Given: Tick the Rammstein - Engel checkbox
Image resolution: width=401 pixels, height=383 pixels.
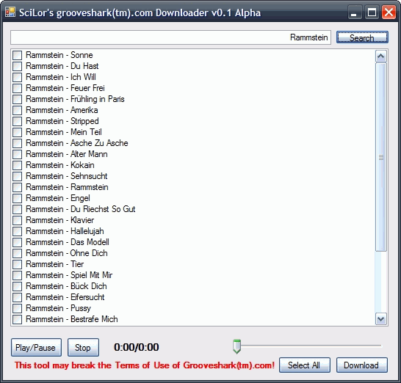Looking at the screenshot, I should point(17,198).
